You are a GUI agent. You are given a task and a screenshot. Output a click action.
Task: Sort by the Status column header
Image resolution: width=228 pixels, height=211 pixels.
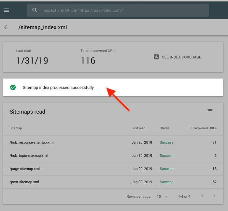[x=164, y=128]
